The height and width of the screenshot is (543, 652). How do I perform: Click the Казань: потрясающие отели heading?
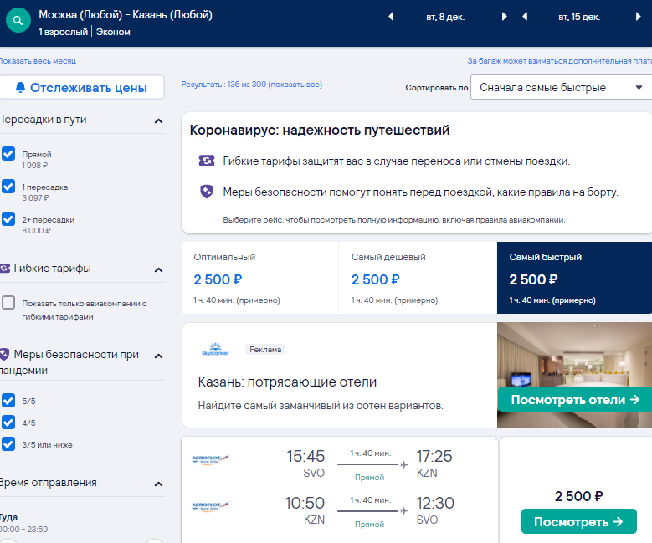point(287,382)
